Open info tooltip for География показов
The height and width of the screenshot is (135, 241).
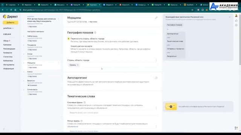click(95, 33)
